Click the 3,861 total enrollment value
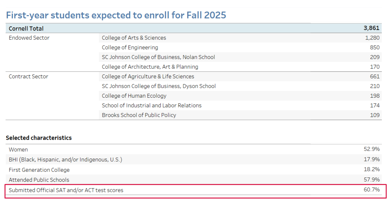This screenshot has height=204, width=388. (x=371, y=28)
